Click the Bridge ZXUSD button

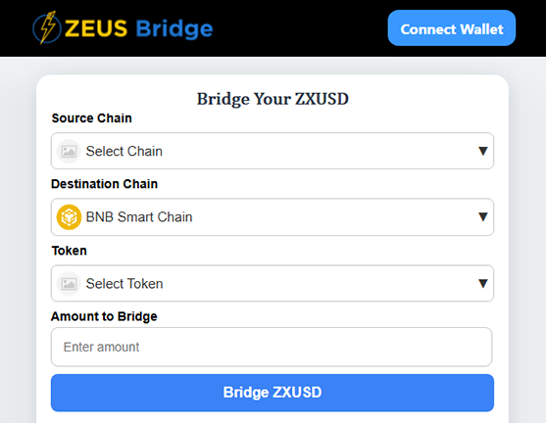click(273, 393)
